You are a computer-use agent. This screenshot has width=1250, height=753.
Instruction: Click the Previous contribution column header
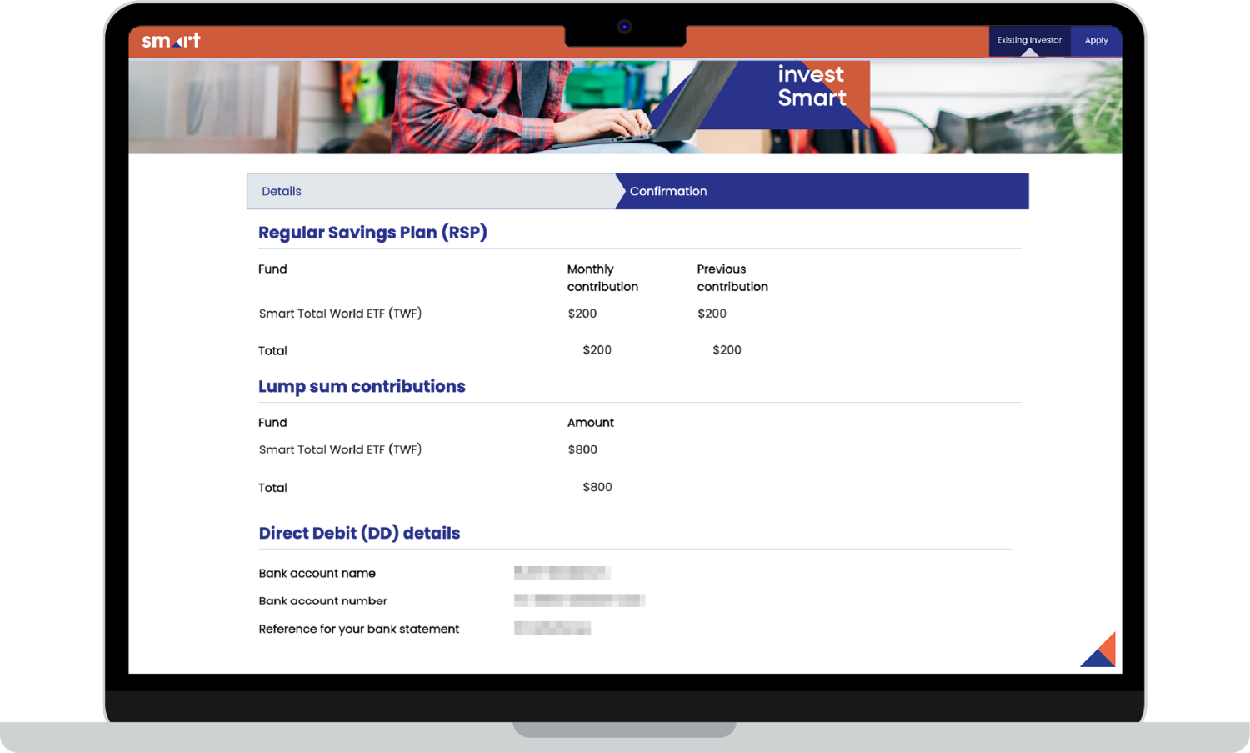[x=732, y=278]
